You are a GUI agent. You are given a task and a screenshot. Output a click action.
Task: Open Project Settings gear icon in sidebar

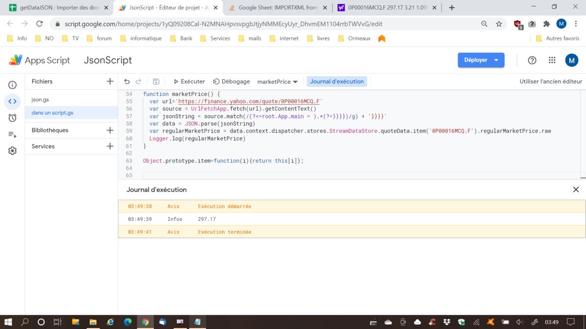point(13,151)
